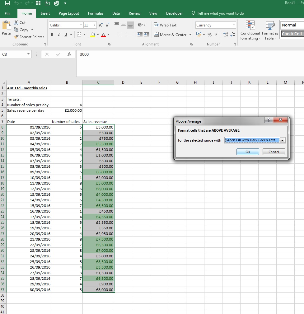
Task: Click the Print Preview icon with checkmark
Action: (56, 3)
